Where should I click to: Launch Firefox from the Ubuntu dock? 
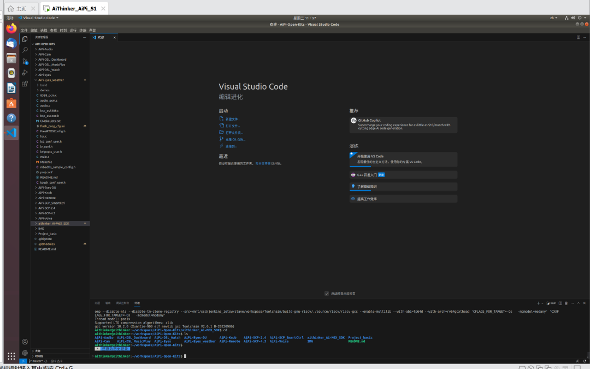tap(11, 28)
